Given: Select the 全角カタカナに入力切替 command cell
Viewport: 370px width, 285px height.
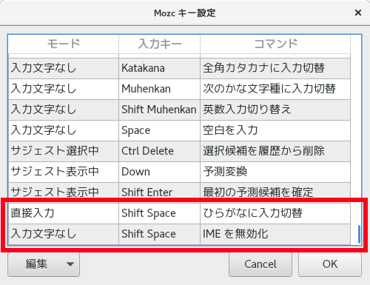Looking at the screenshot, I should tap(275, 68).
